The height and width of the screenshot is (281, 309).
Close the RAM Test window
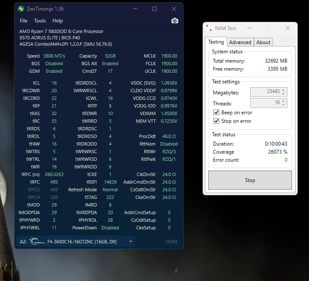[288, 28]
